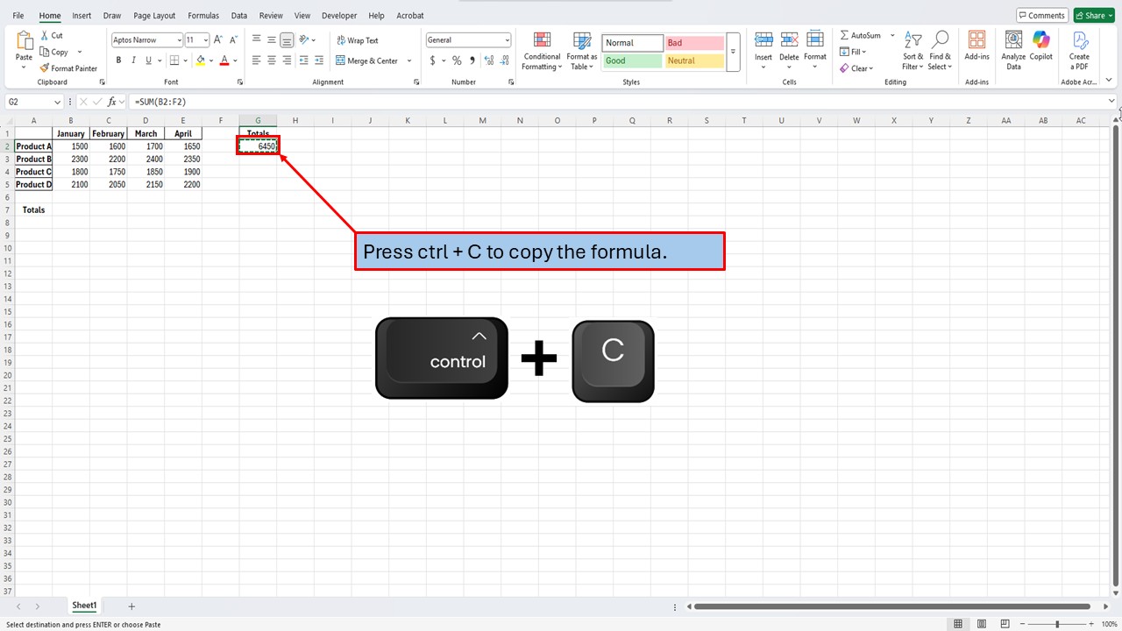Toggle bold formatting
This screenshot has height=631, width=1122.
(x=118, y=60)
